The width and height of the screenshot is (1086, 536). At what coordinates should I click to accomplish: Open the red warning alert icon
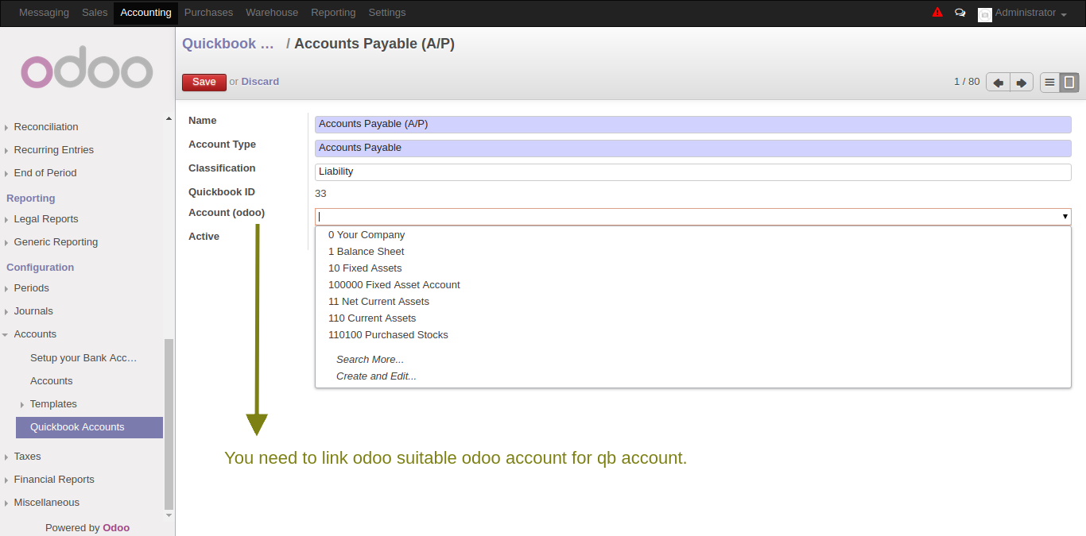[x=937, y=13]
